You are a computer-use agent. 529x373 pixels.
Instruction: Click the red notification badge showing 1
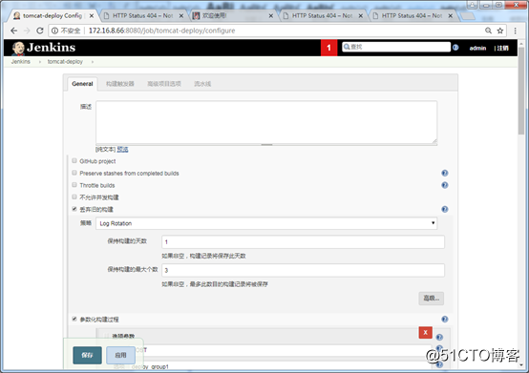[x=328, y=48]
